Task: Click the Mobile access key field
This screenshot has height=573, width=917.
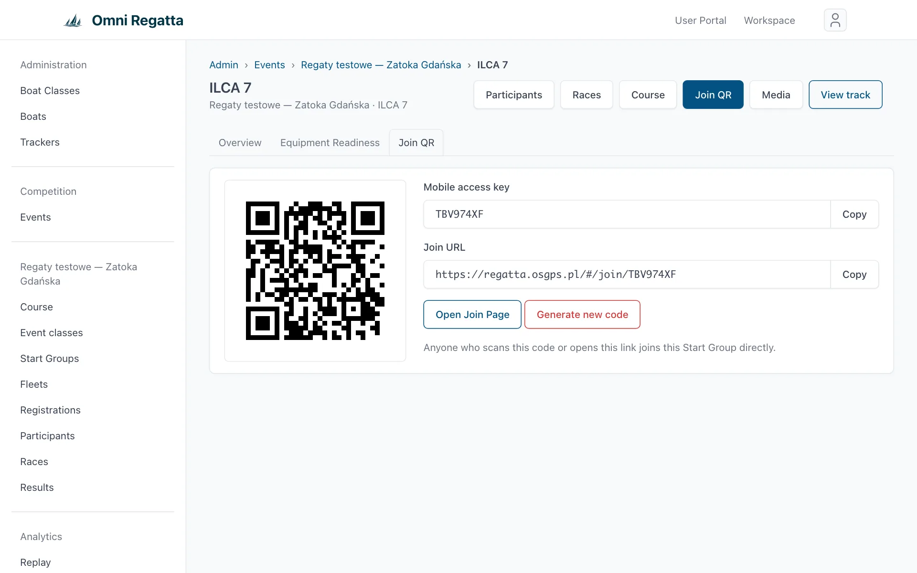Action: point(627,214)
